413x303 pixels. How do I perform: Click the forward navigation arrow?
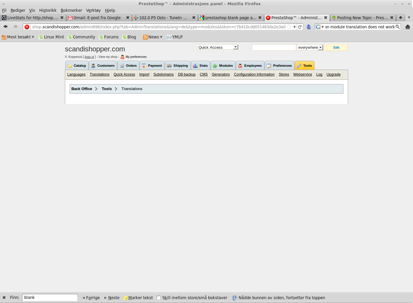[16, 27]
